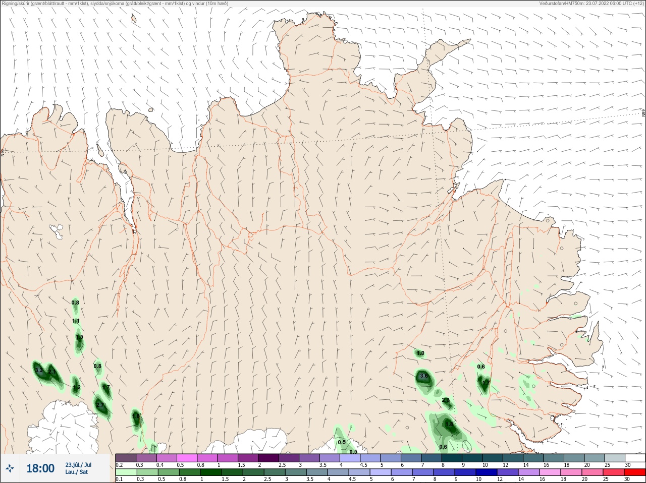646x483 pixels.
Task: Click the 18:00 forecast time
Action: pyautogui.click(x=40, y=468)
